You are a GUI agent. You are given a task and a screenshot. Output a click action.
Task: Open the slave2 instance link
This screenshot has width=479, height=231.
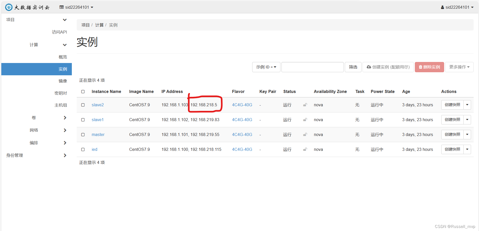[98, 105]
